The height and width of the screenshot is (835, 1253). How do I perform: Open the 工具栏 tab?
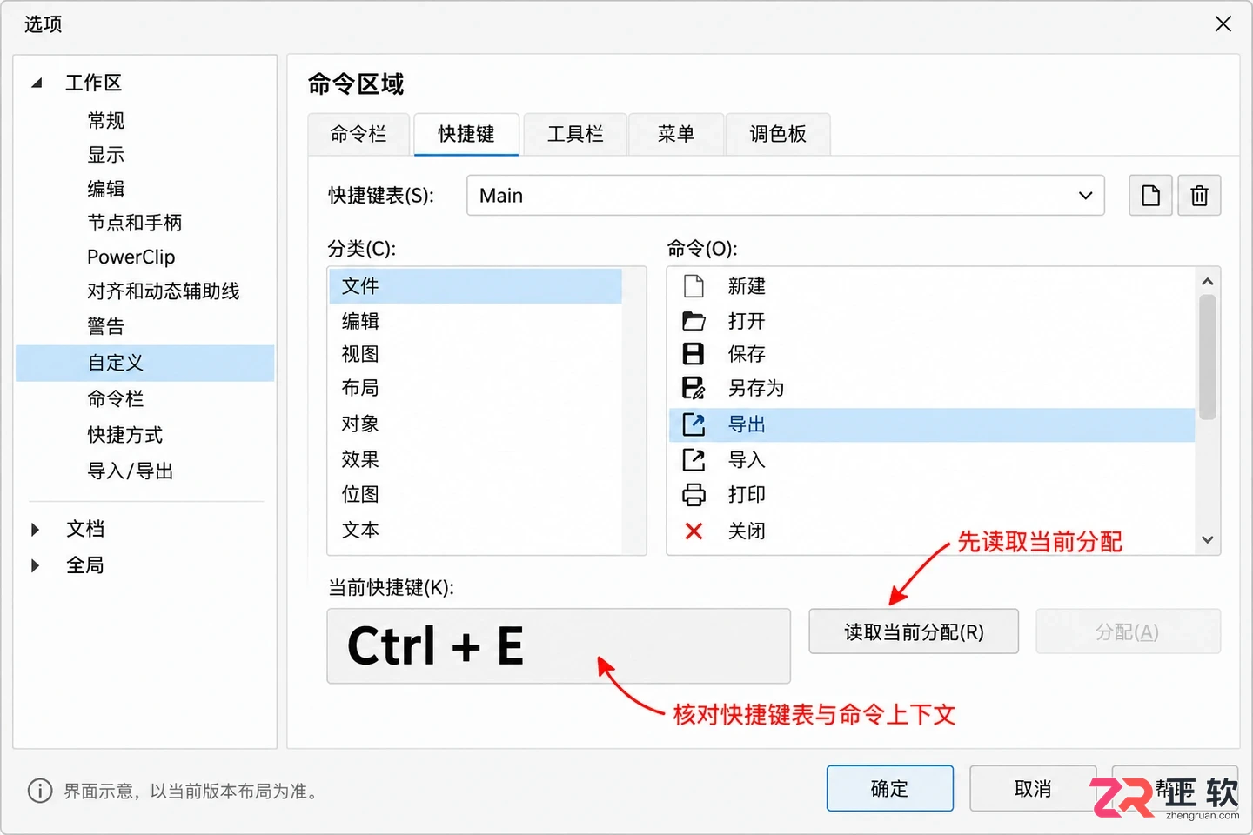[x=575, y=134]
